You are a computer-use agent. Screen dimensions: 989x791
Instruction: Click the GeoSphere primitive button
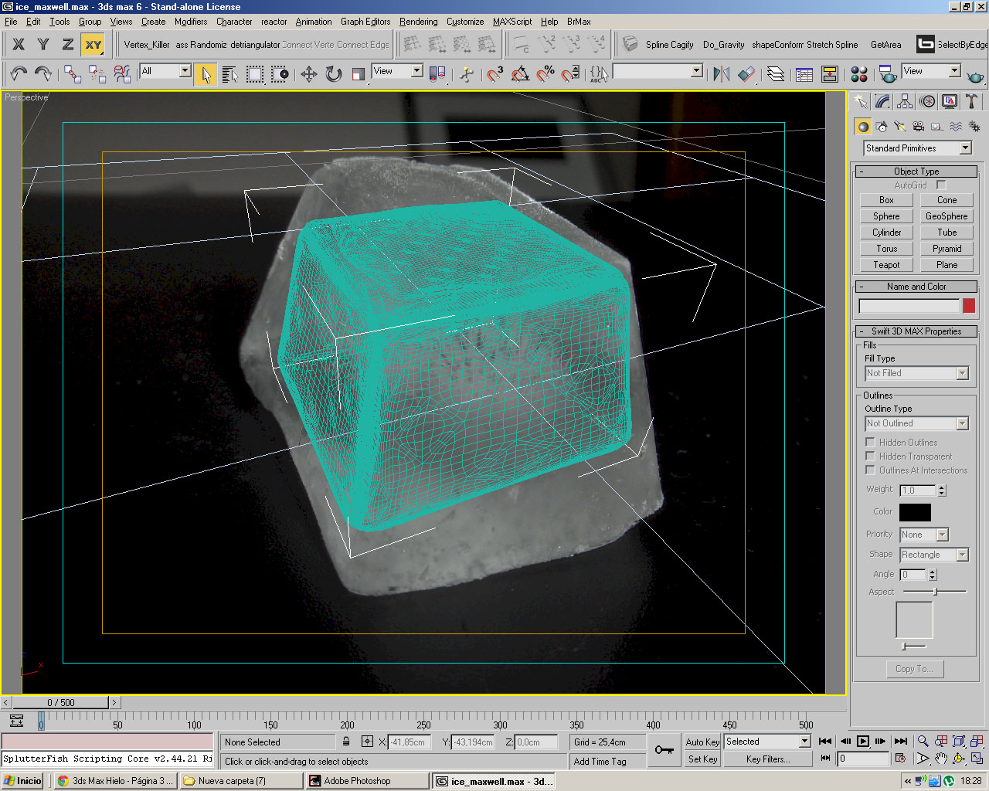(x=947, y=216)
